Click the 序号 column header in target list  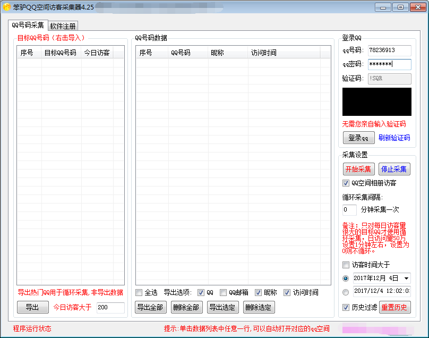pyautogui.click(x=29, y=53)
